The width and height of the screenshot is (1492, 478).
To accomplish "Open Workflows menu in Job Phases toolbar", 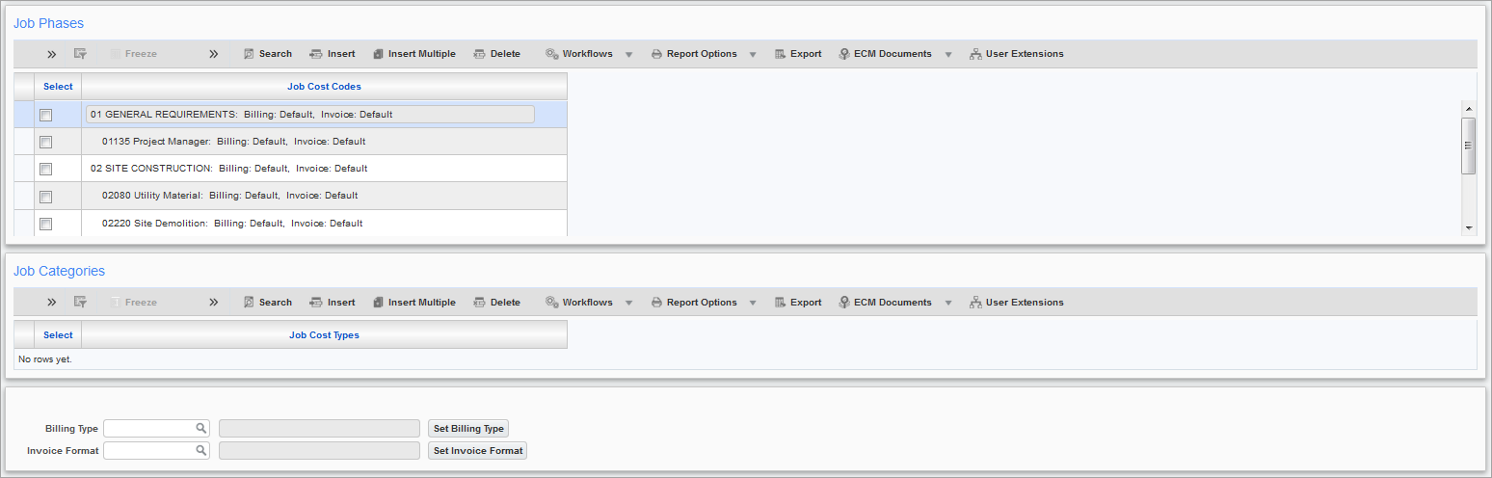I will (x=578, y=54).
